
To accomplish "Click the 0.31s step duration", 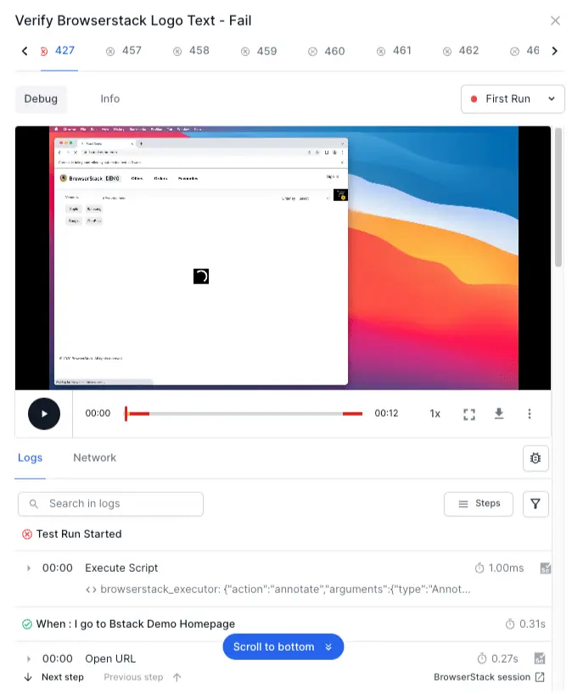I will tap(532, 624).
